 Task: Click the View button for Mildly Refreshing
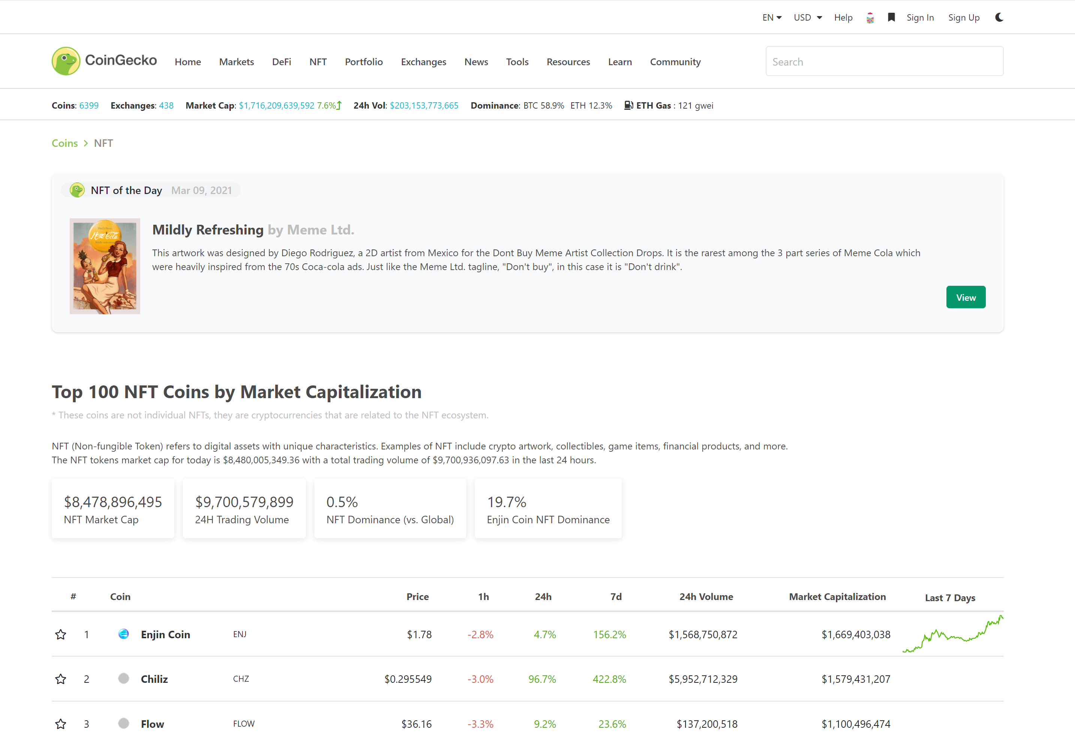coord(966,297)
